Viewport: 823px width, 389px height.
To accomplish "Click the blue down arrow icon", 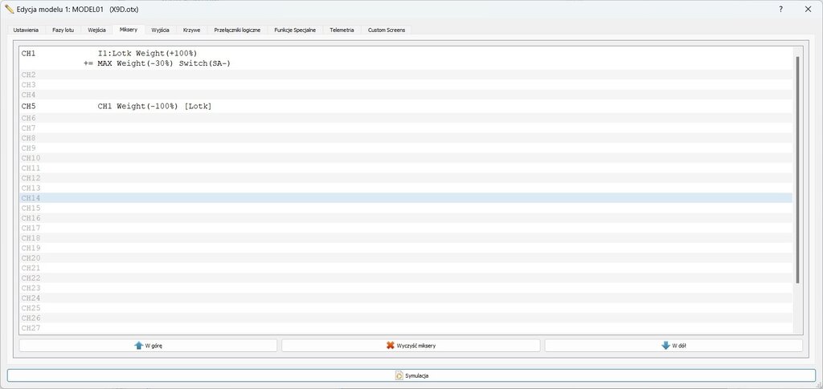I will click(x=665, y=346).
